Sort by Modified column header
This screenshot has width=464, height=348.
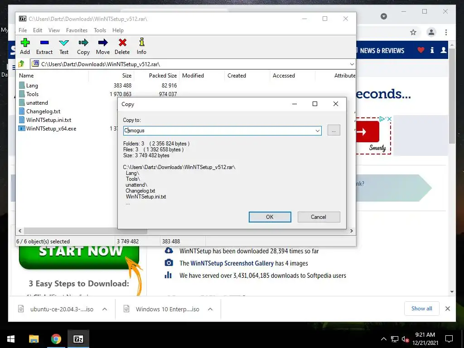pyautogui.click(x=202, y=76)
